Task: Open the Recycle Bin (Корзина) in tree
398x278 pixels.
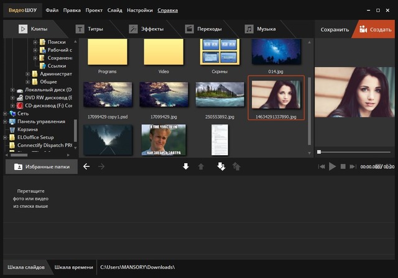Action: click(27, 130)
